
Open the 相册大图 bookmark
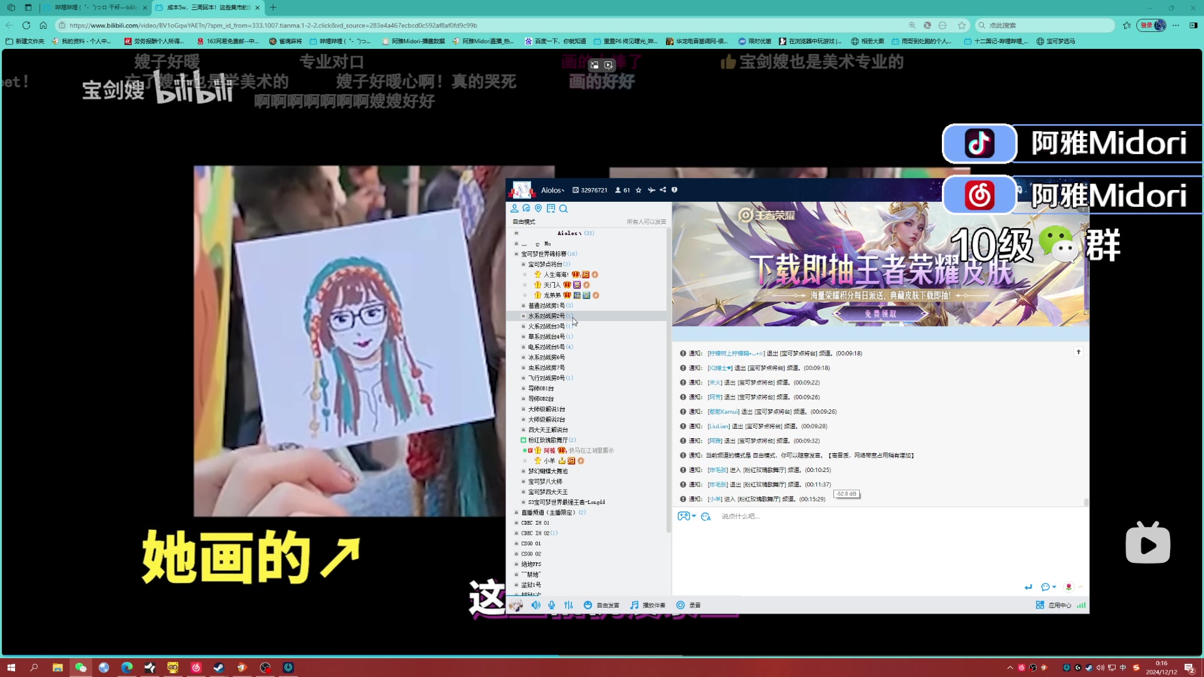(x=868, y=41)
